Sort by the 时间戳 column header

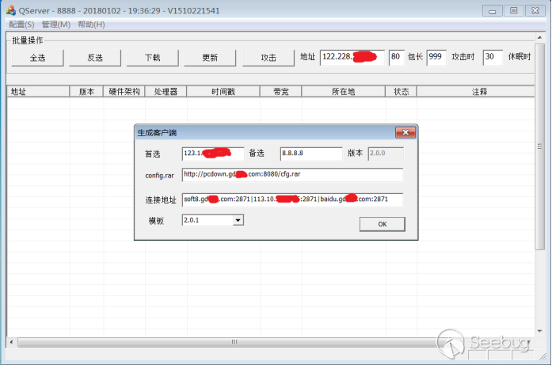click(223, 92)
